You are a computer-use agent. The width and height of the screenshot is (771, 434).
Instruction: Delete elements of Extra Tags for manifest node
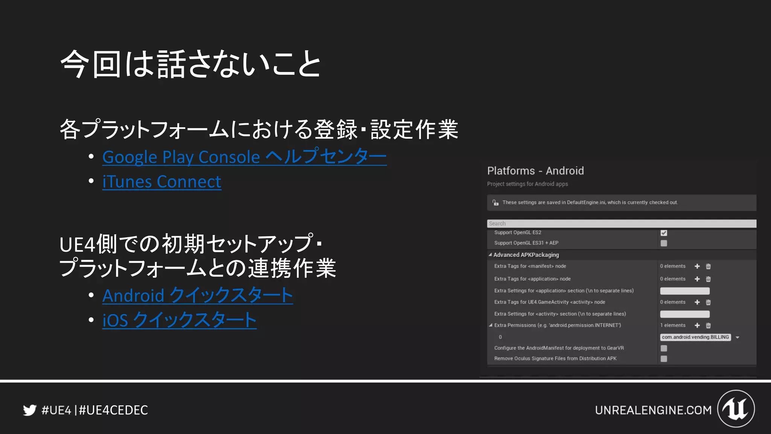tap(708, 266)
